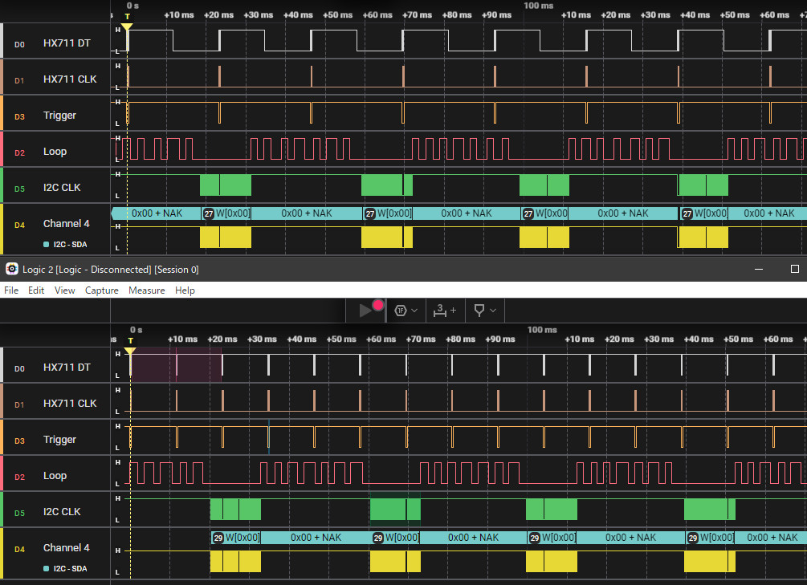The height and width of the screenshot is (585, 807).
Task: Select the D0 HX711 DT channel in the lower window
Action: [x=55, y=368]
